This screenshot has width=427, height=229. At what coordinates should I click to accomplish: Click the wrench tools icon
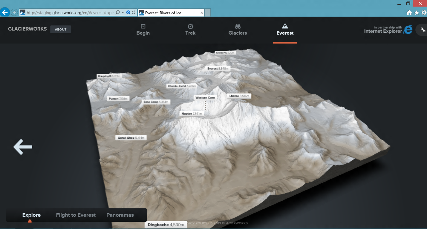(423, 30)
